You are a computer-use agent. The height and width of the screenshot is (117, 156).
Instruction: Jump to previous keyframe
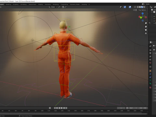[x=57, y=108]
